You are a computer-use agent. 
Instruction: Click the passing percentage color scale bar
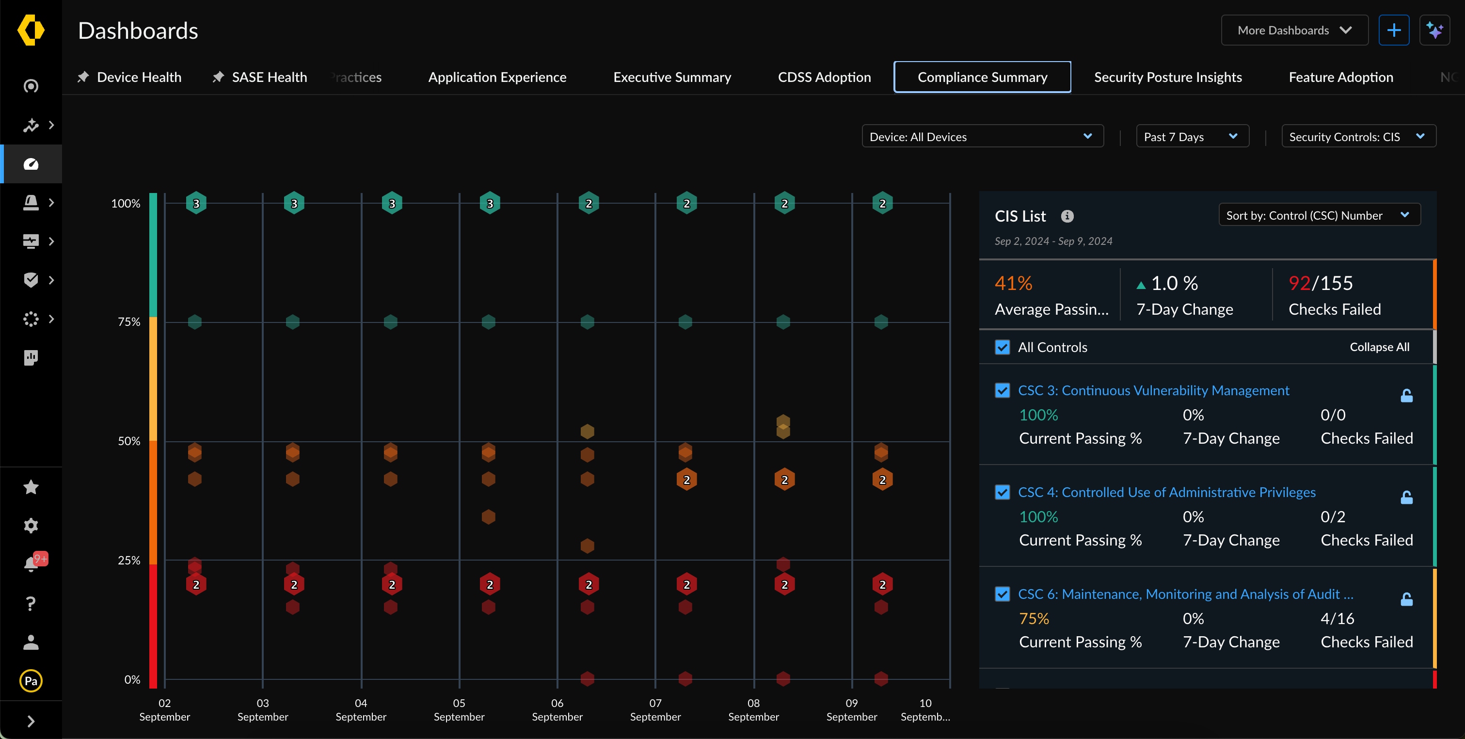[152, 441]
